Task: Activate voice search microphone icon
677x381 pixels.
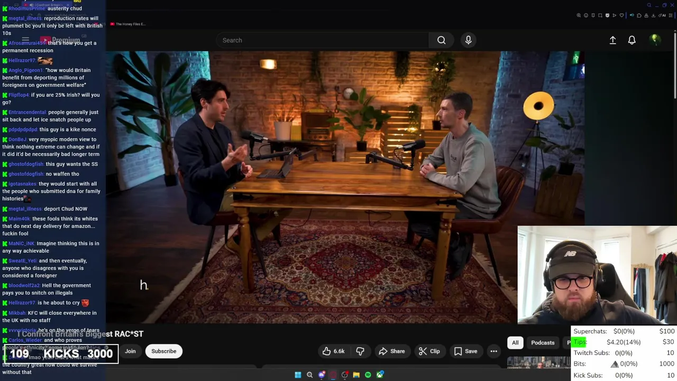Action: click(468, 40)
